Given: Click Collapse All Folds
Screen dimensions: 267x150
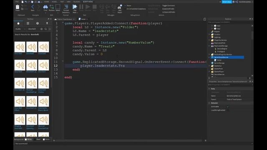Looking at the screenshot, I should pos(169,12).
